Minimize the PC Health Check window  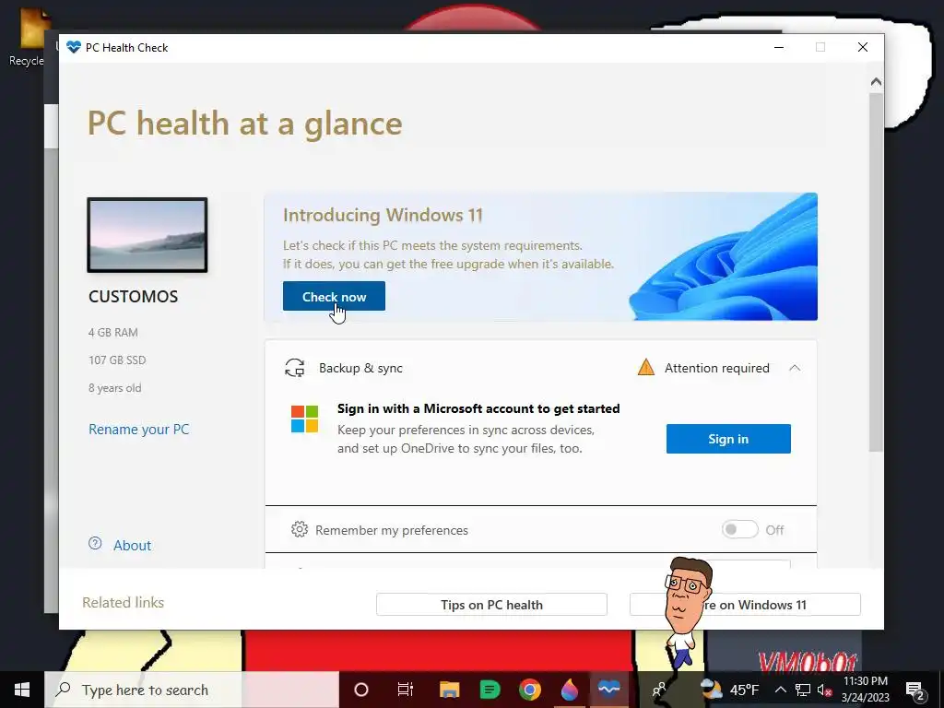click(778, 47)
